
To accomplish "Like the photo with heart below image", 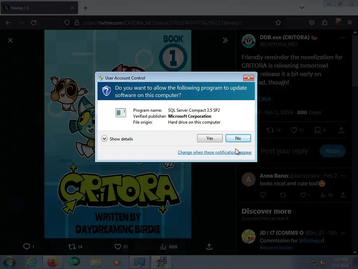I will coord(118,247).
